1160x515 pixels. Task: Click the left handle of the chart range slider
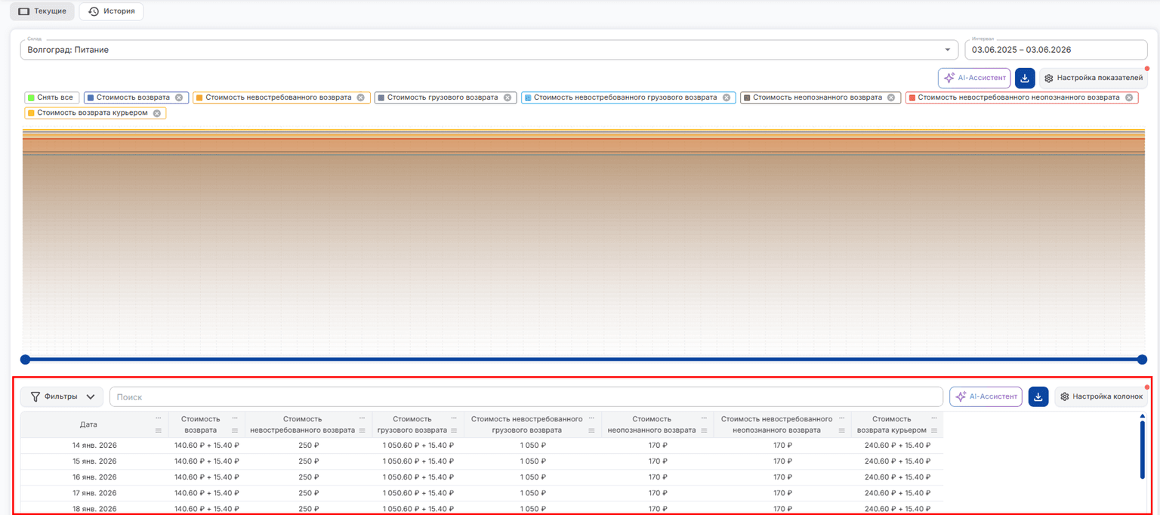tap(25, 359)
